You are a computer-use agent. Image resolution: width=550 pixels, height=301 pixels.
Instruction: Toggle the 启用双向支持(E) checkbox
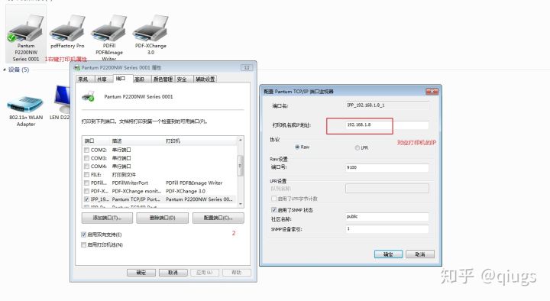pyautogui.click(x=83, y=235)
